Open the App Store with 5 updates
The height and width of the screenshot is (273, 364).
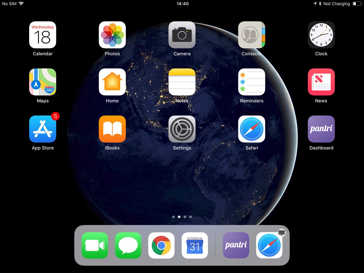[43, 129]
